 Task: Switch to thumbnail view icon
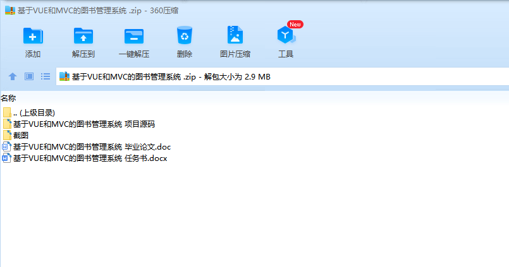click(29, 76)
